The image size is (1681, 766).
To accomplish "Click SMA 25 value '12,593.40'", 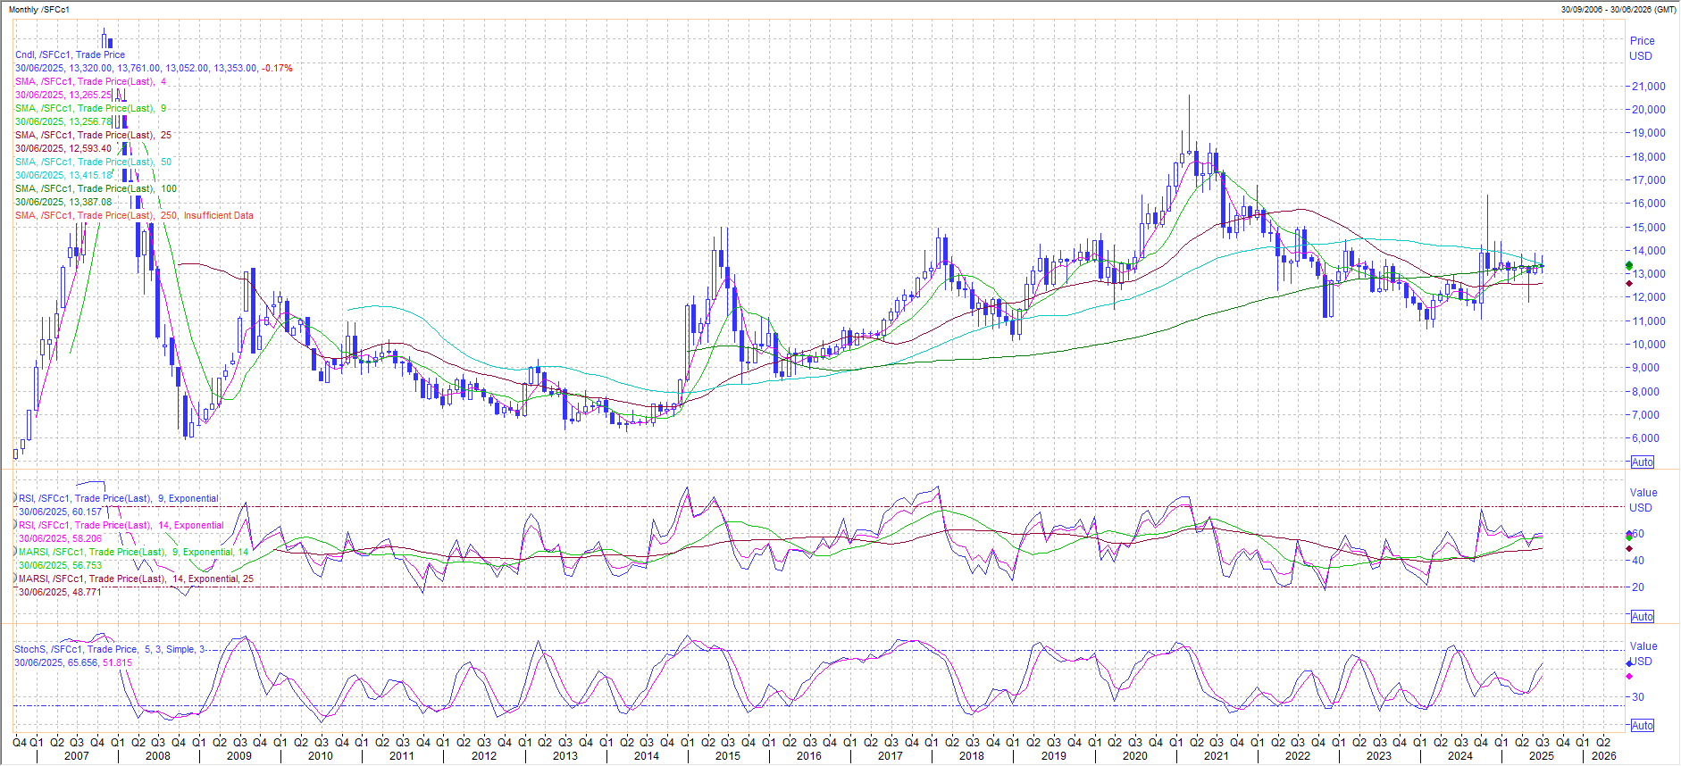I will coord(90,148).
